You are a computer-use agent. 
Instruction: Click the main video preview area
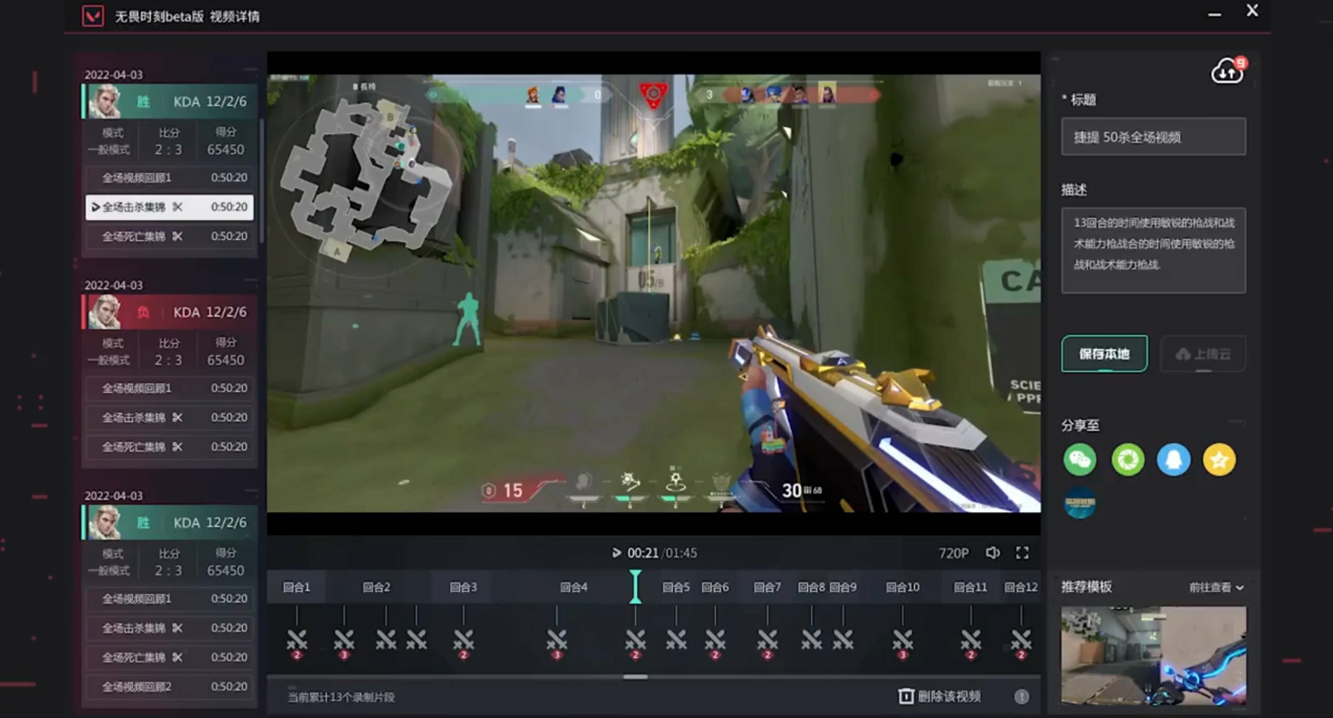pos(653,293)
